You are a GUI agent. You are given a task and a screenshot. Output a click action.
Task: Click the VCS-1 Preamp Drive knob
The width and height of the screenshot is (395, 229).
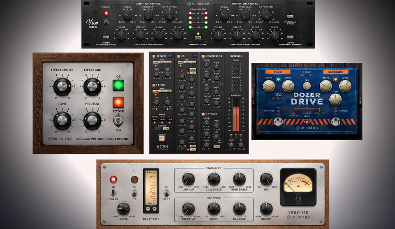[x=156, y=74]
